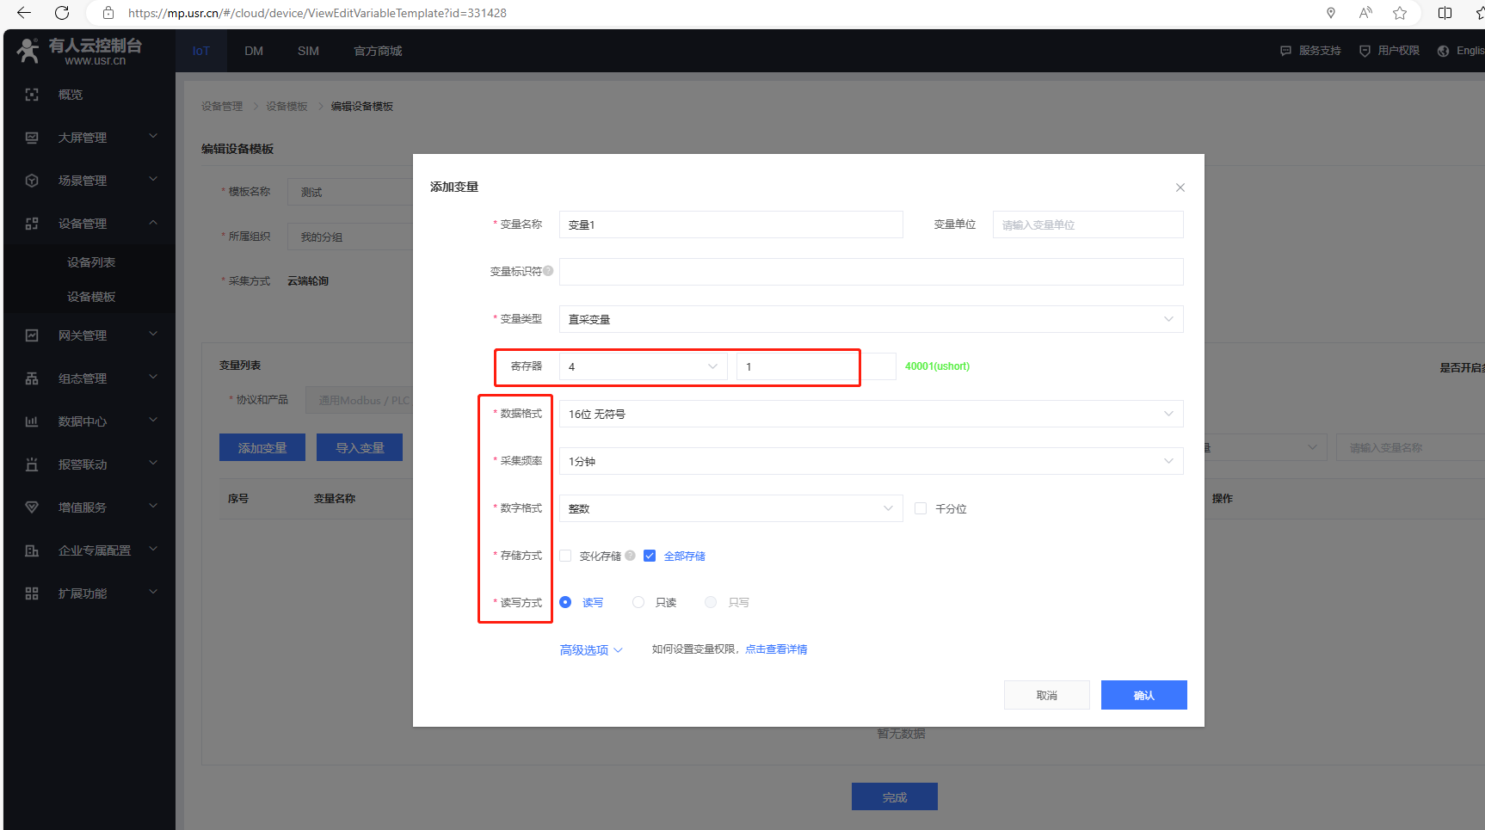Click the 场景管理 scene icon in sidebar

(x=32, y=181)
